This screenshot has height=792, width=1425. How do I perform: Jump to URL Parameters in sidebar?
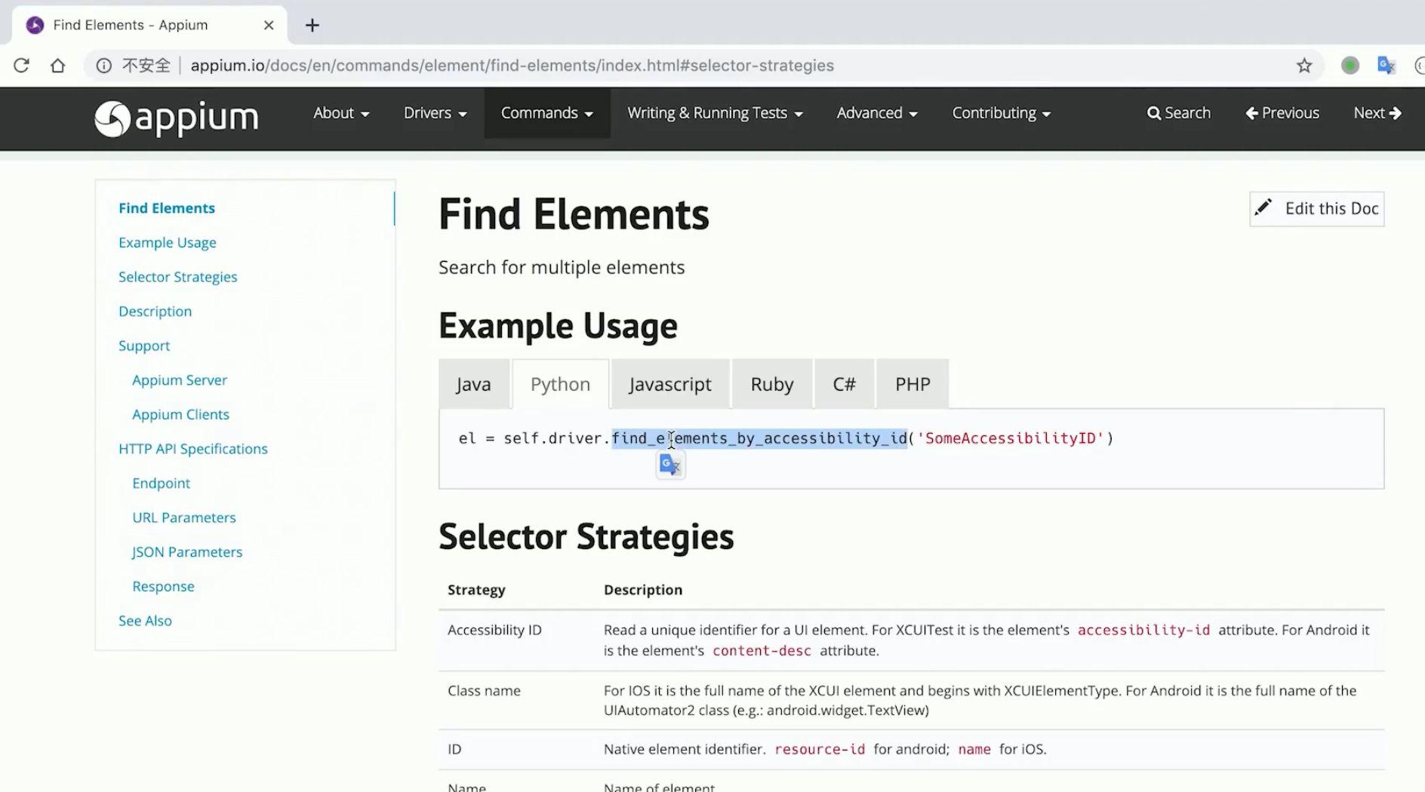[x=184, y=517]
